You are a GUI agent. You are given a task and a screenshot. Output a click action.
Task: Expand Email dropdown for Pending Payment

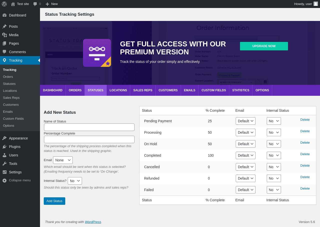click(x=245, y=121)
